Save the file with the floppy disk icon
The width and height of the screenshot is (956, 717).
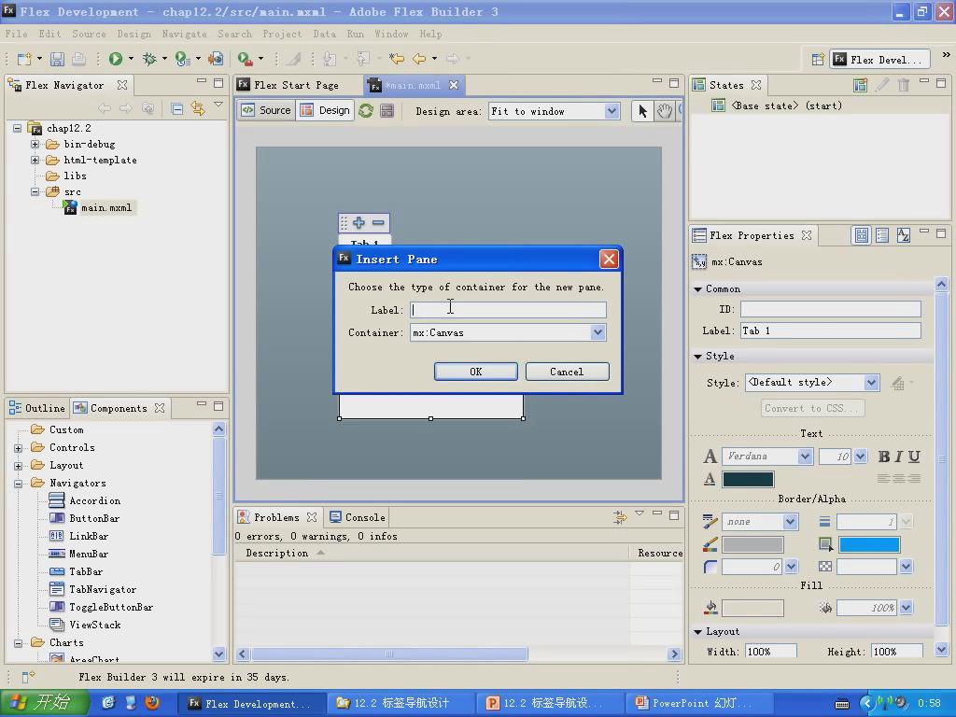pyautogui.click(x=57, y=59)
